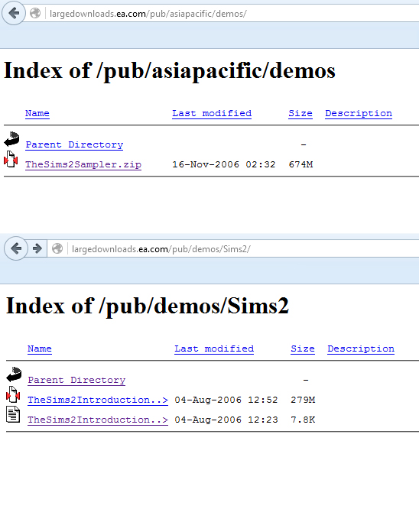This screenshot has width=419, height=509.
Task: Go to Parent Directory in asiapacific demos
Action: click(x=74, y=144)
